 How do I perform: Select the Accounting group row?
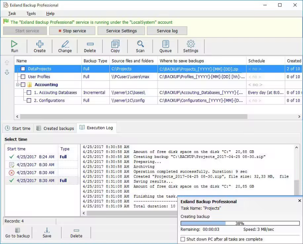point(158,85)
